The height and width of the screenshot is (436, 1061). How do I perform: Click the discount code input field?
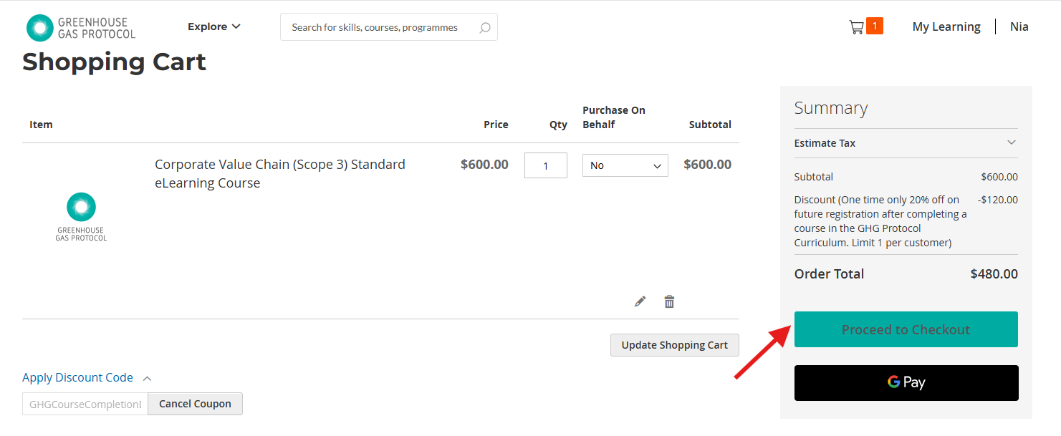(85, 404)
